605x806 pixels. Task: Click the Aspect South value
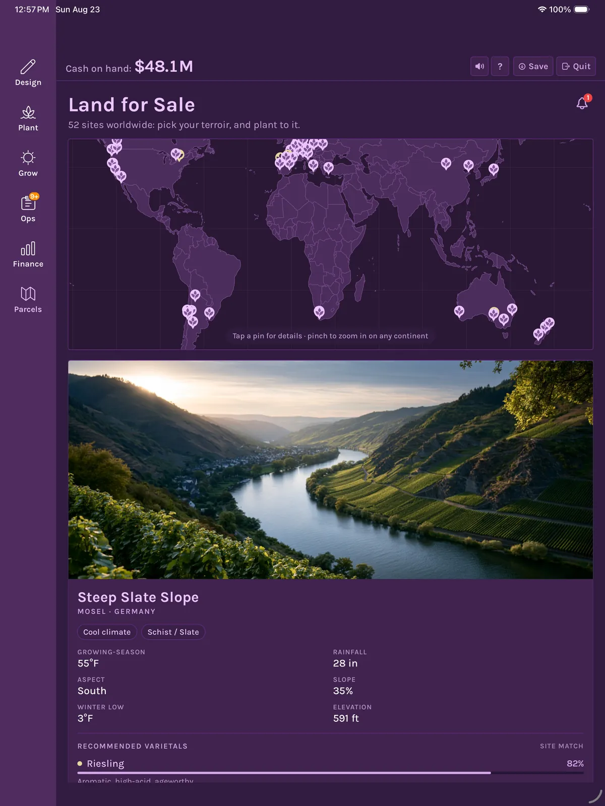[x=92, y=691]
